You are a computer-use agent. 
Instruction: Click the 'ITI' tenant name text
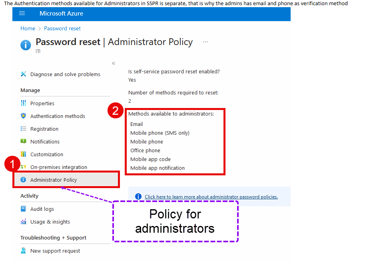pyautogui.click(x=38, y=51)
